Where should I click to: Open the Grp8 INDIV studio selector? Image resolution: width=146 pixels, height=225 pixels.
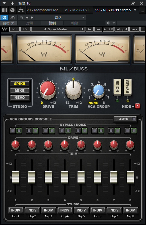[x=130, y=210]
